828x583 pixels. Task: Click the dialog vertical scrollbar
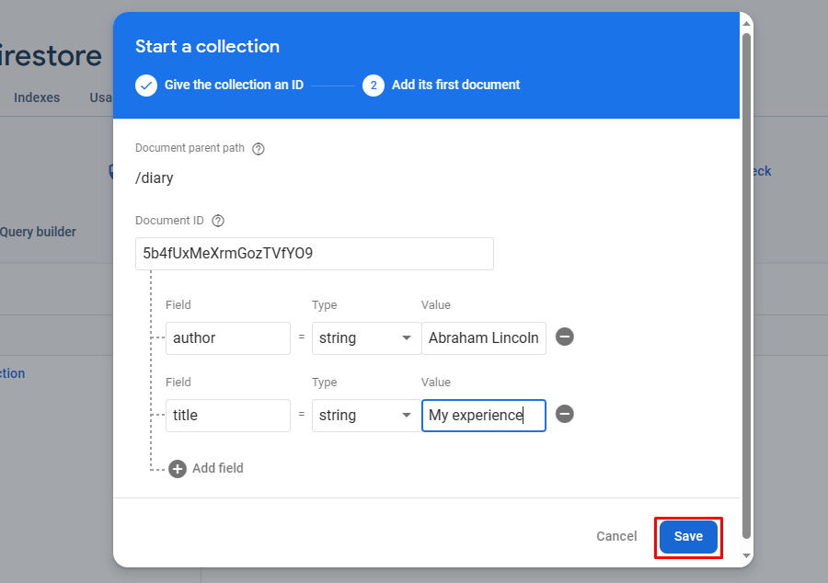[746, 276]
